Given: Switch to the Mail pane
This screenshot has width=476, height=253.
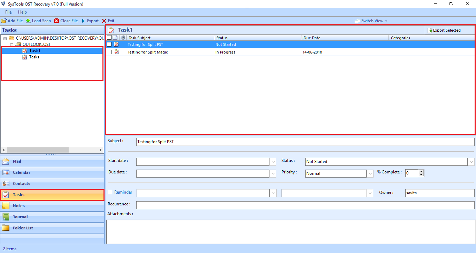Looking at the screenshot, I should (x=52, y=161).
